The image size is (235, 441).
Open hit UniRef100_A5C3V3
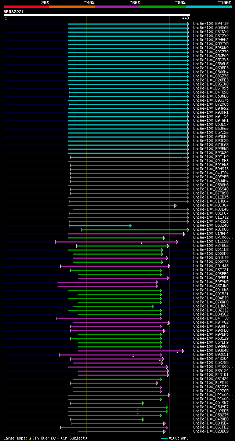(211, 60)
